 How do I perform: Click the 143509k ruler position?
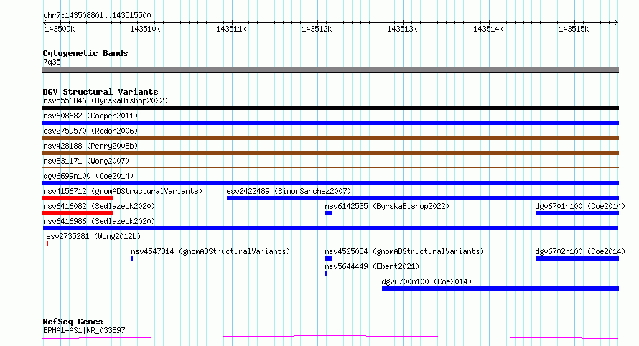(60, 29)
